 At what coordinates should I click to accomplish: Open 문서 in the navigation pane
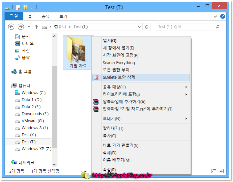pos(22,36)
